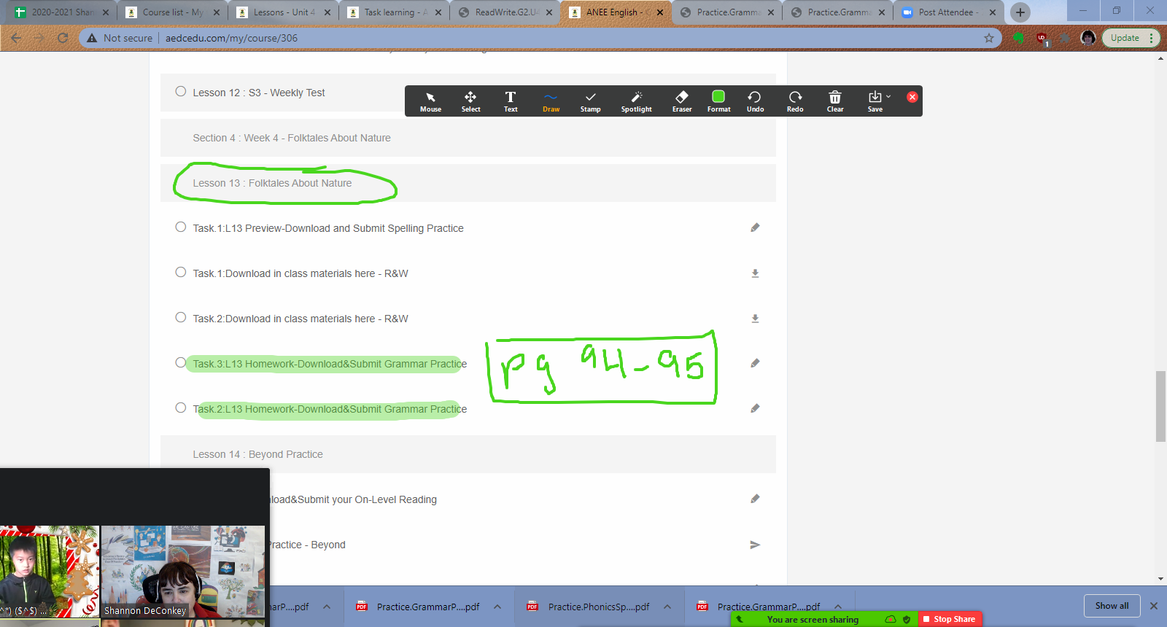Expand options for Practice.PhonicsSp pdf download
1167x627 pixels.
[x=667, y=607]
